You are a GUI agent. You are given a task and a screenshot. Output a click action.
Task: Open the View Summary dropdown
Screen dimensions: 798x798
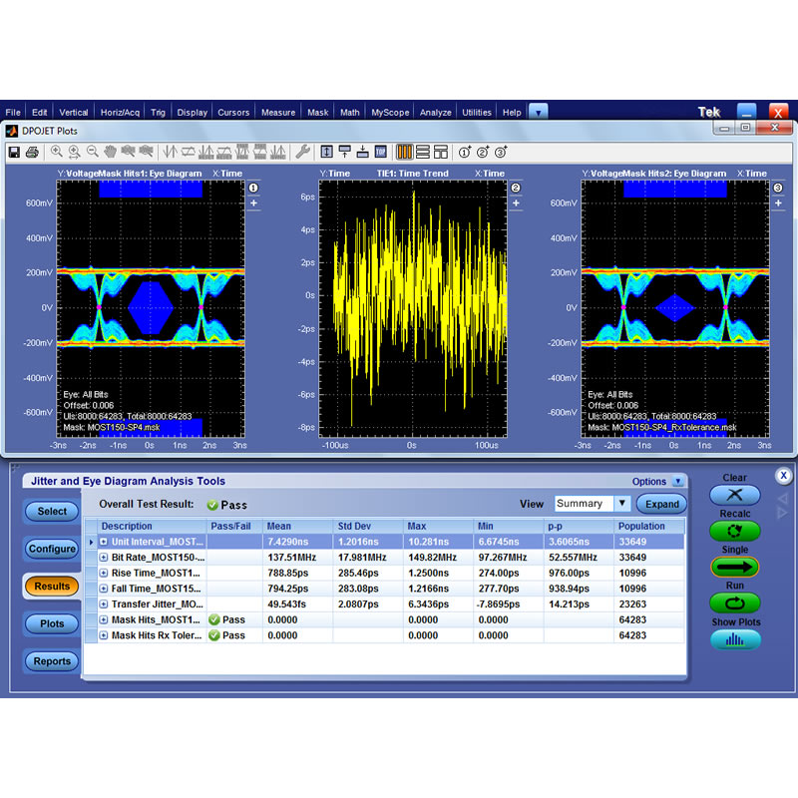pyautogui.click(x=621, y=504)
